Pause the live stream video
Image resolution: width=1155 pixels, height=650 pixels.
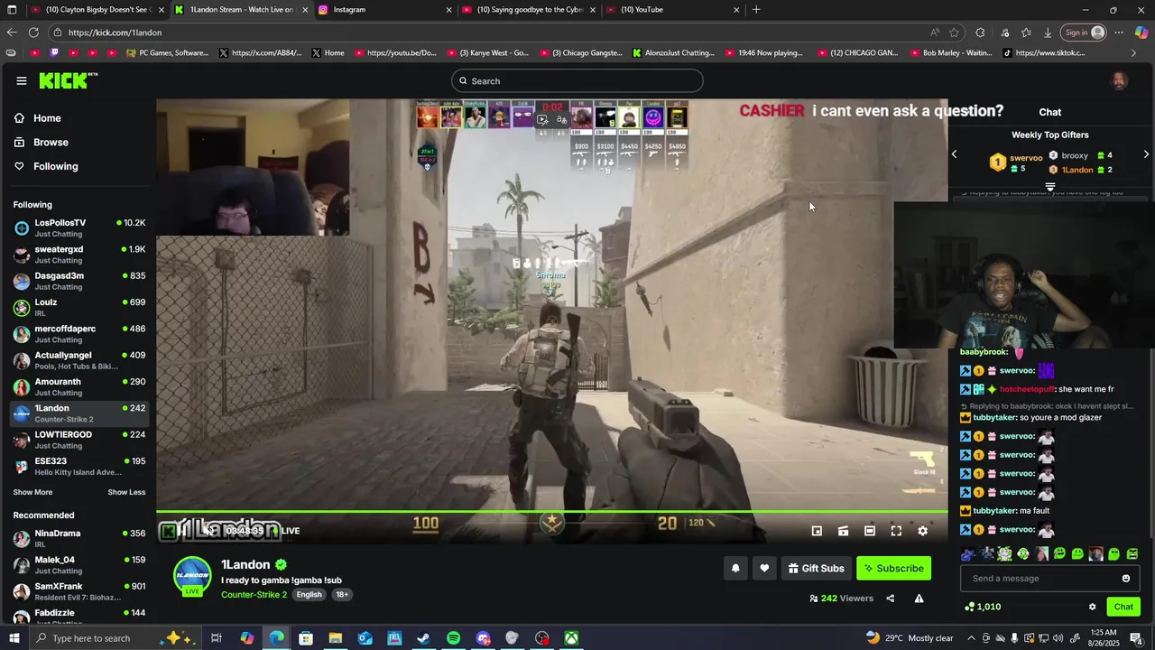click(182, 530)
